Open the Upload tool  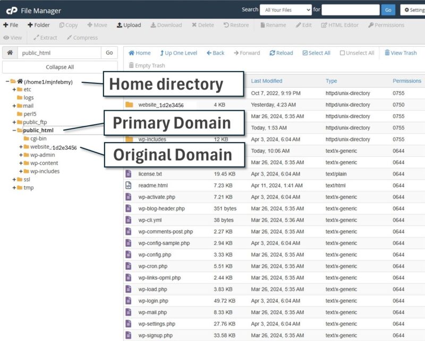pyautogui.click(x=127, y=24)
